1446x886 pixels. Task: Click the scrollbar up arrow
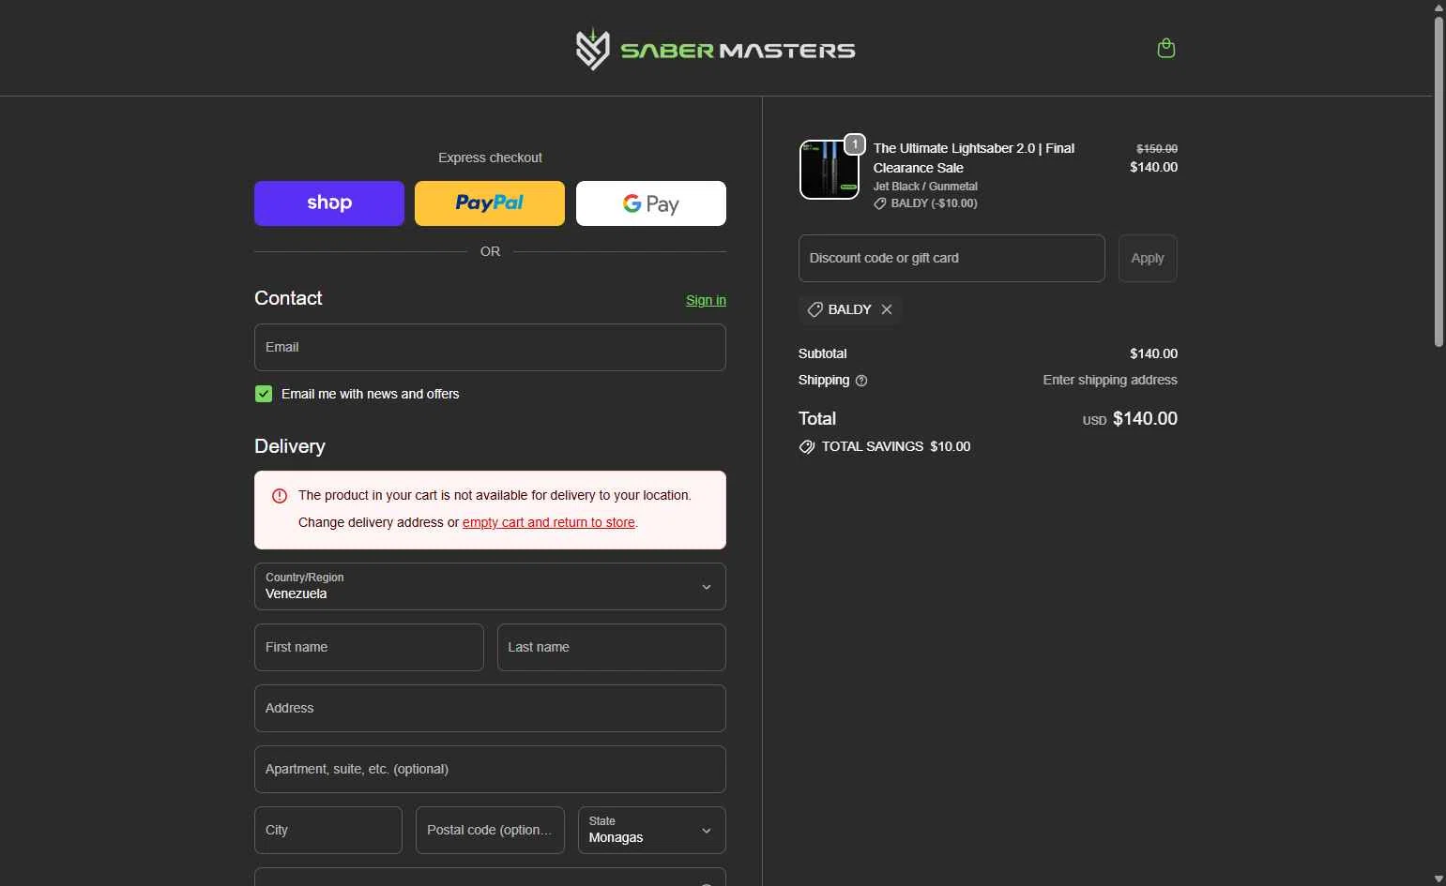point(1438,8)
